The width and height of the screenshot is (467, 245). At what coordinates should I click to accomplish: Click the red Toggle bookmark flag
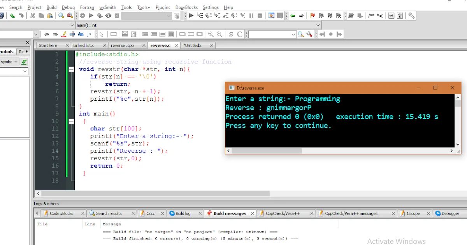click(313, 16)
